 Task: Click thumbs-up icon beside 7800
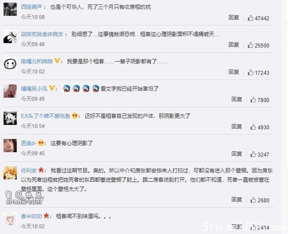[253, 100]
